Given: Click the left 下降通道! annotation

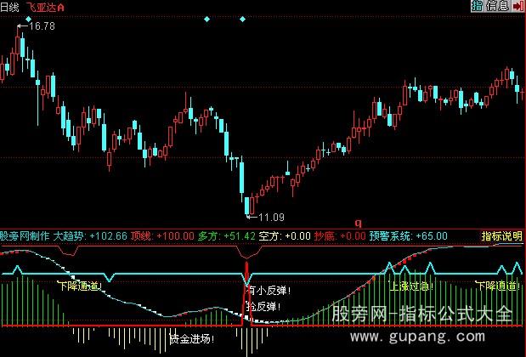Looking at the screenshot, I should point(80,286).
